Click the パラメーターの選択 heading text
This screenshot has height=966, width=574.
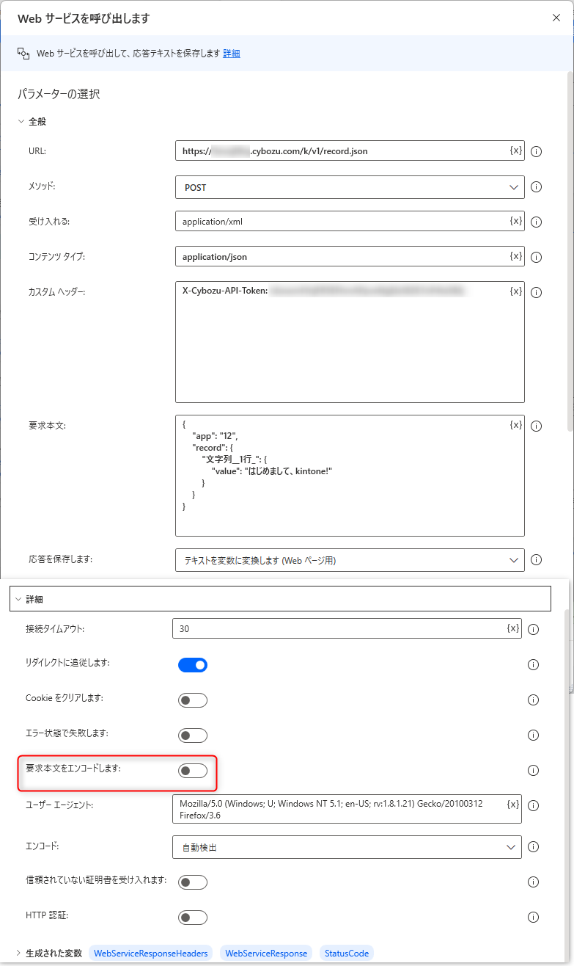tap(59, 94)
